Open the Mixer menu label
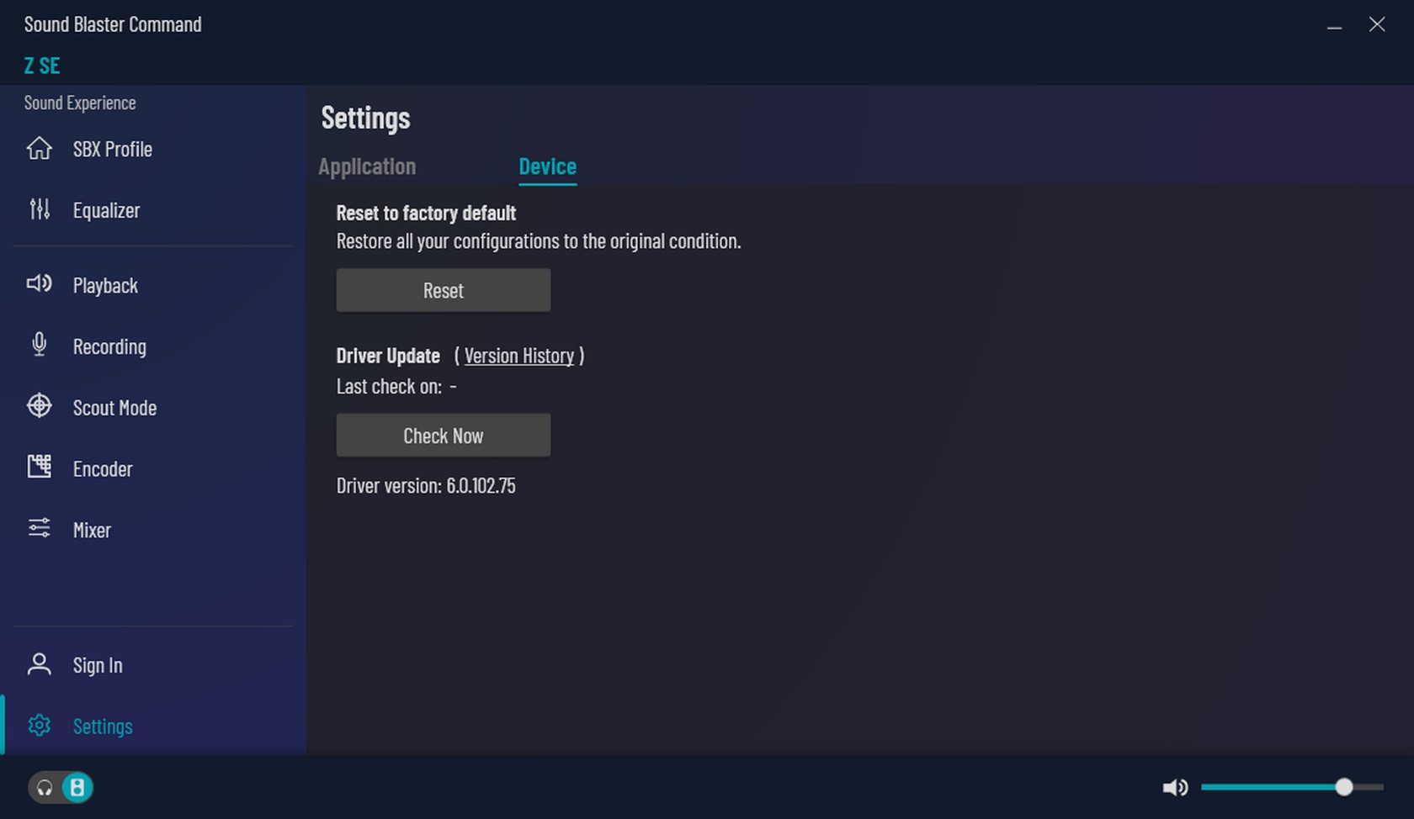This screenshot has width=1414, height=819. pyautogui.click(x=92, y=530)
